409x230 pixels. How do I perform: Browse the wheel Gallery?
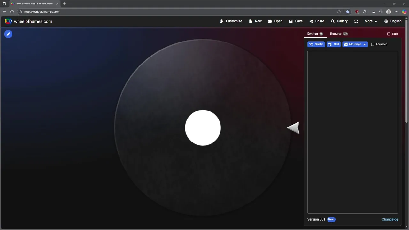click(339, 21)
